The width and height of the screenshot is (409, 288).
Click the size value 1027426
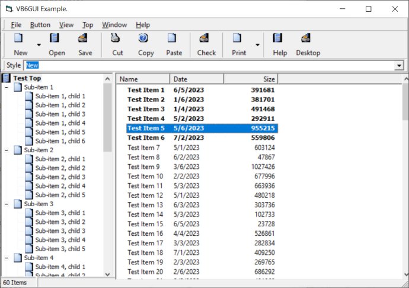(x=263, y=167)
